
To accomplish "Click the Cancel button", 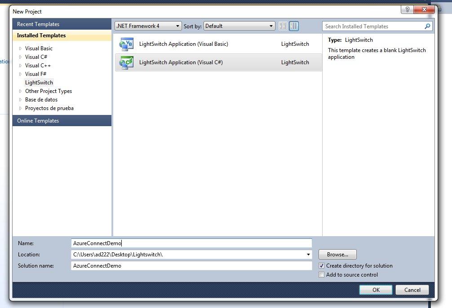I will click(x=412, y=290).
